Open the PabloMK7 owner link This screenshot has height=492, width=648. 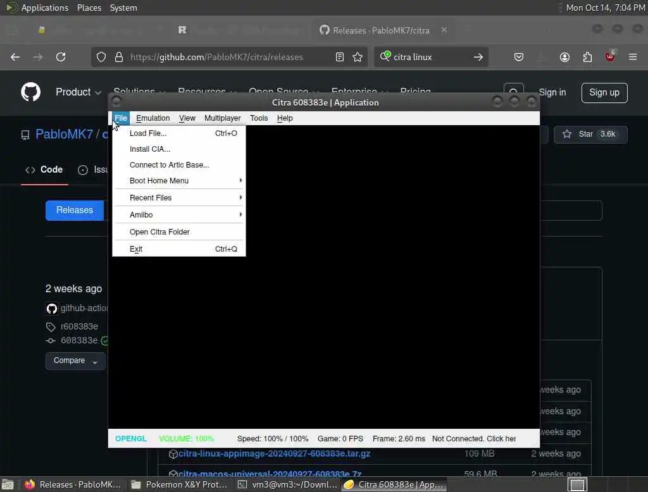(64, 134)
